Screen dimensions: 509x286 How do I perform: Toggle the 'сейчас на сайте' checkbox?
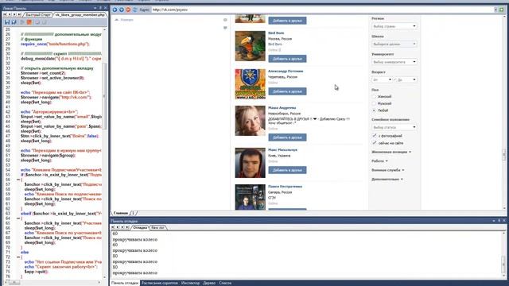pos(375,143)
